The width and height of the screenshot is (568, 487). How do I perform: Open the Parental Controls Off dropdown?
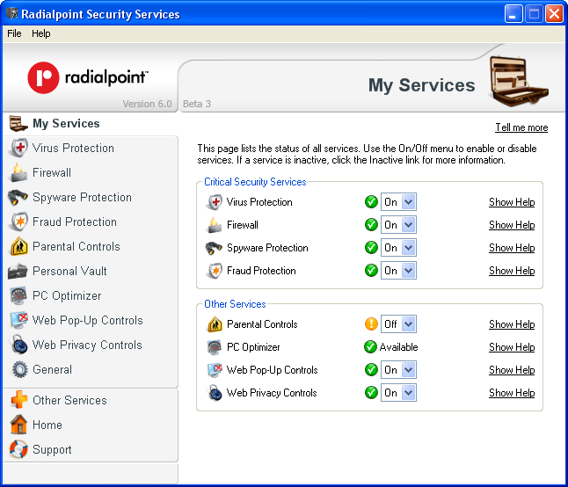click(398, 323)
